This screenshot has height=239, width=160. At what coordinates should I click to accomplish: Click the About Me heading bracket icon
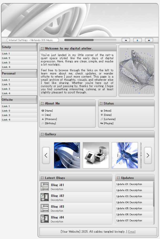tap(42, 103)
